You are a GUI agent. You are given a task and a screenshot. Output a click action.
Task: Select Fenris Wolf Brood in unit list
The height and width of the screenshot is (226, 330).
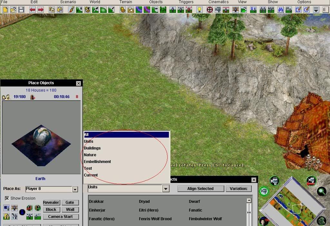(155, 219)
